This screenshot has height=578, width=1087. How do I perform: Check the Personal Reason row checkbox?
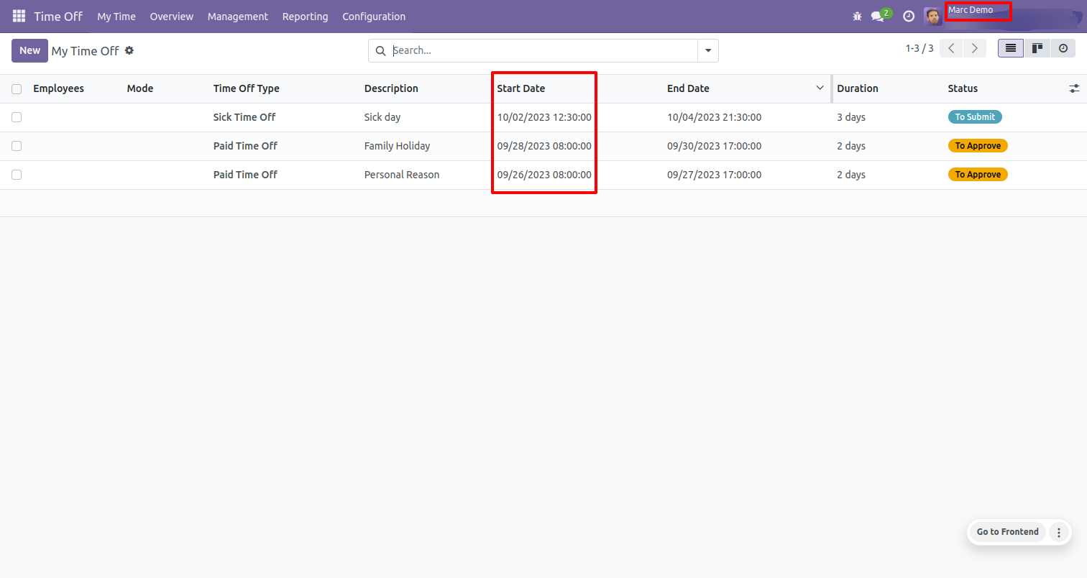pyautogui.click(x=17, y=175)
